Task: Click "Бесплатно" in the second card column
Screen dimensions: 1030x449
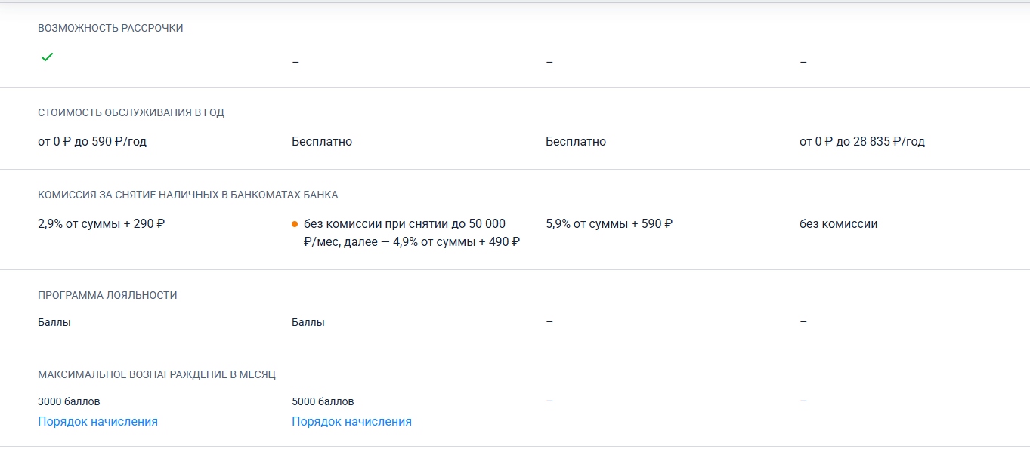Action: pyautogui.click(x=322, y=141)
